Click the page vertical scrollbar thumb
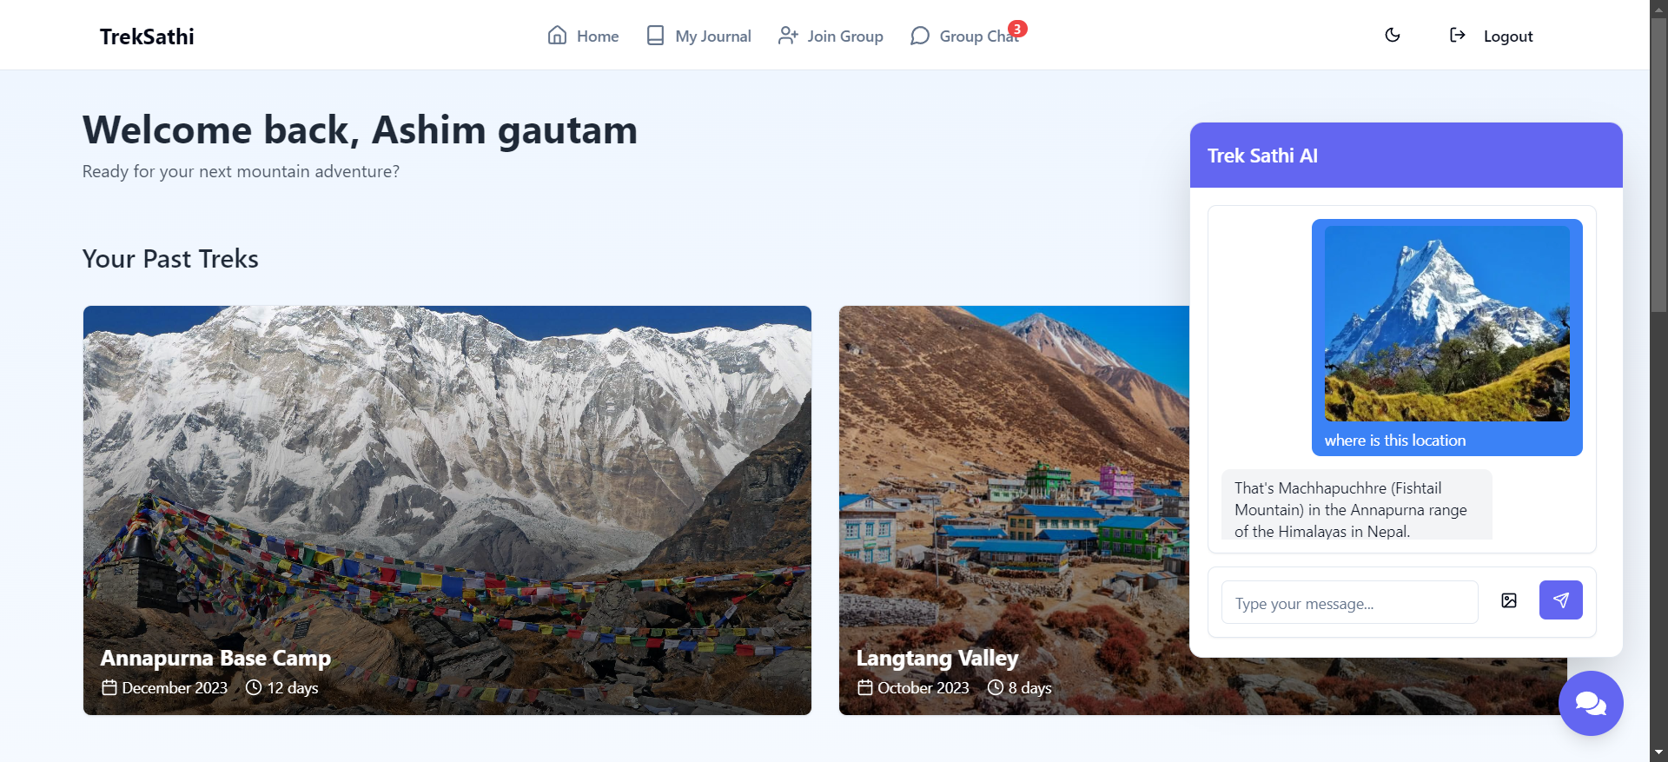The width and height of the screenshot is (1668, 762). (x=1658, y=165)
